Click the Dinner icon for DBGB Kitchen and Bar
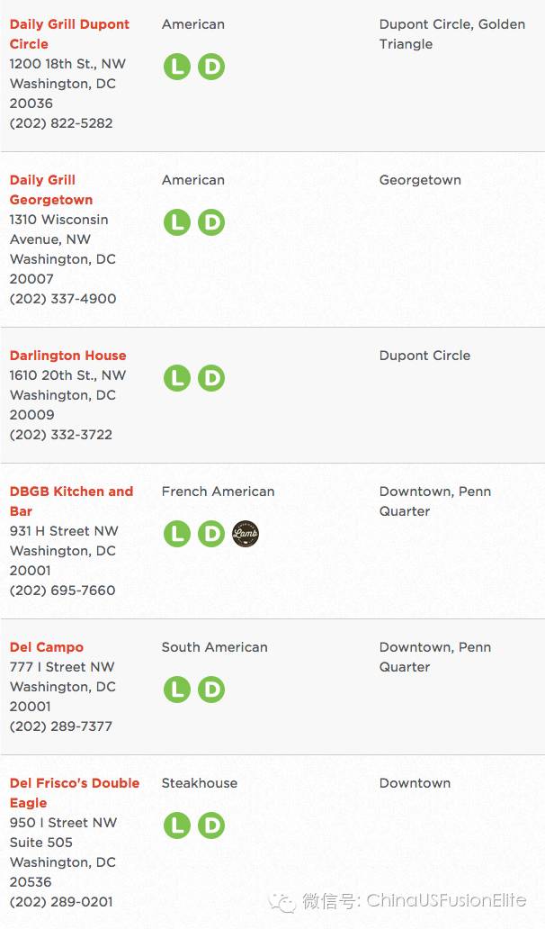This screenshot has width=545, height=929. pyautogui.click(x=211, y=534)
